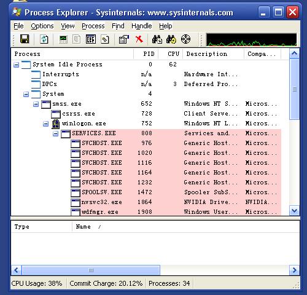Open the System Information graph icon
The width and height of the screenshot is (307, 295).
click(63, 39)
